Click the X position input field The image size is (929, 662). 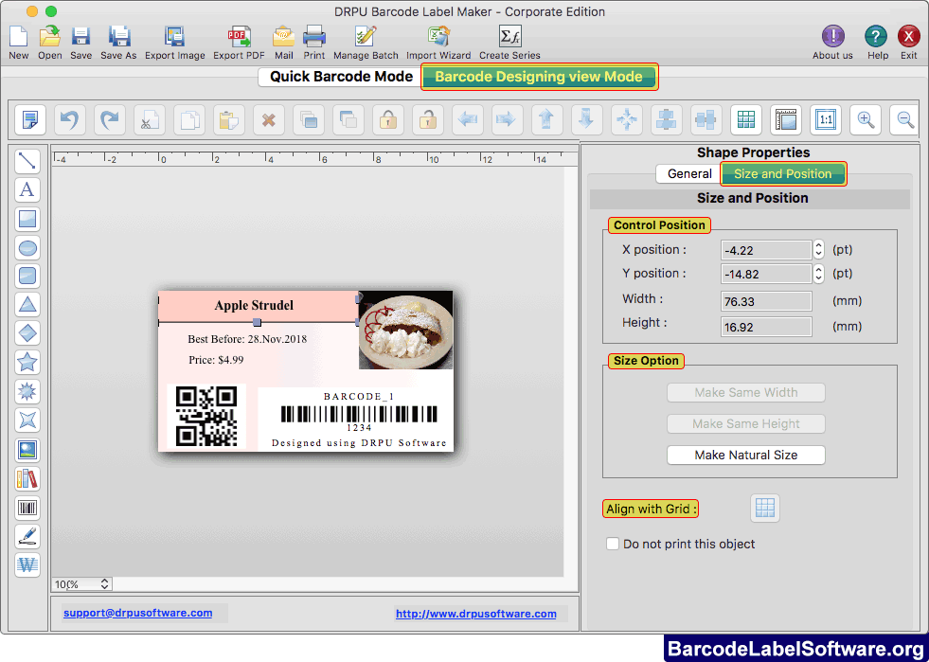pos(766,250)
